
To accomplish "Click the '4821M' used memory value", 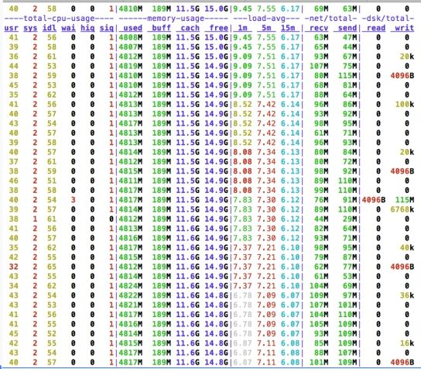I will point(131,305).
